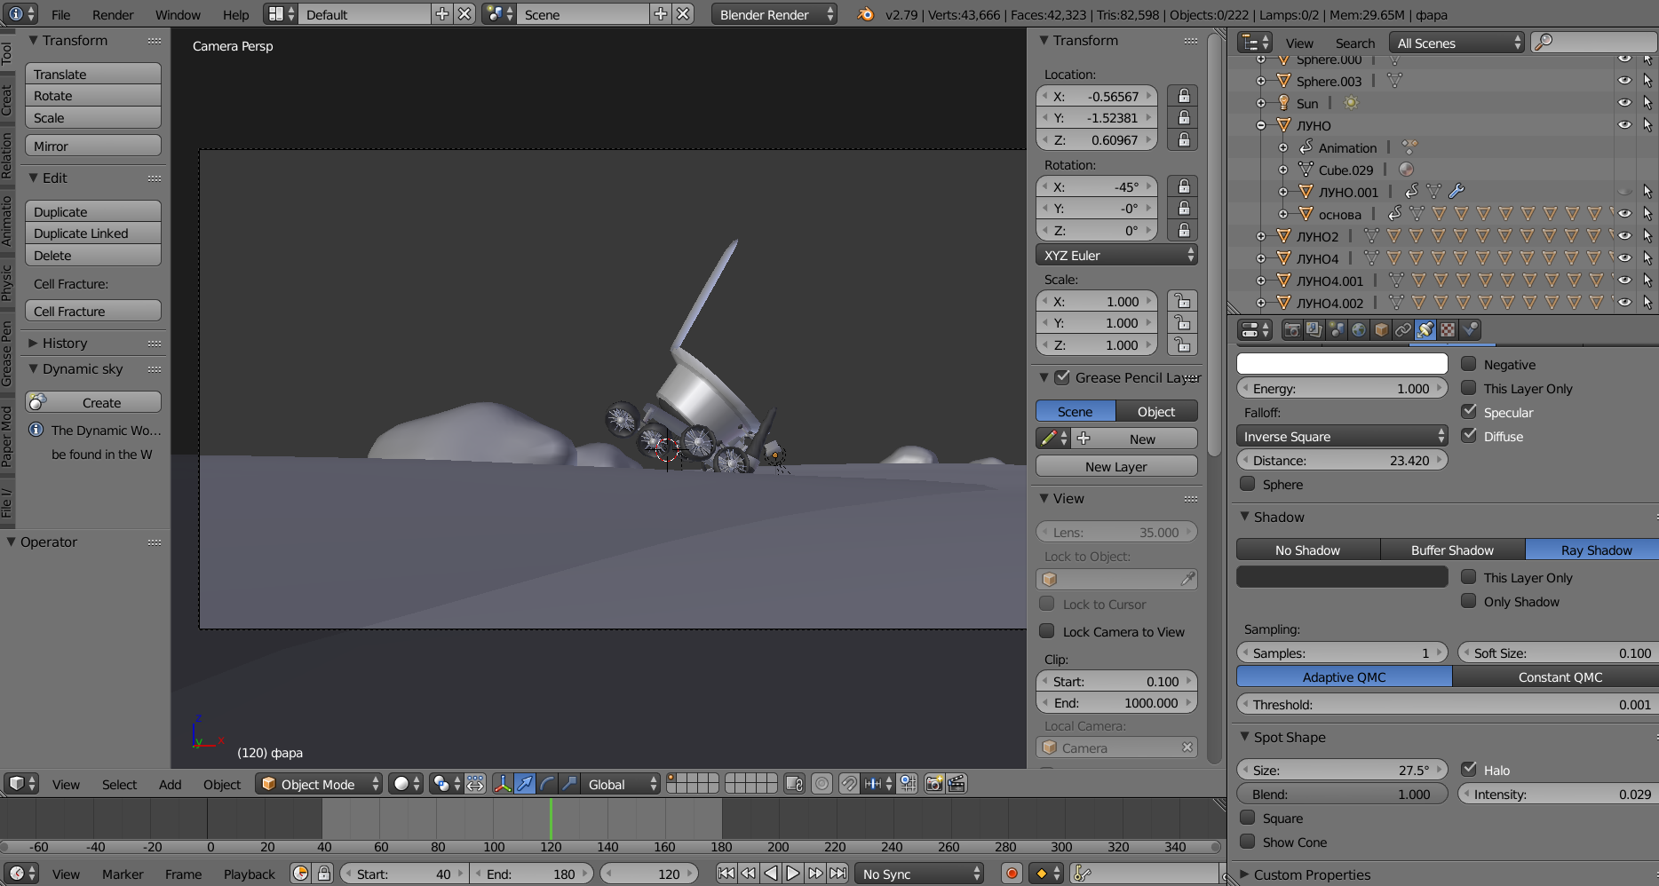
Task: Open the Render Layers properties tab
Action: 1314,330
